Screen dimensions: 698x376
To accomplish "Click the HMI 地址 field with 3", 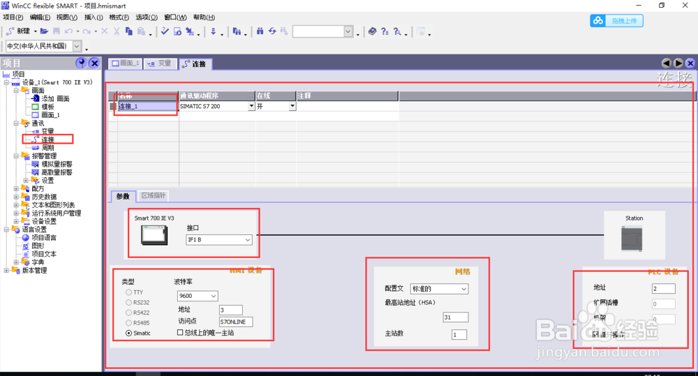I will pos(231,310).
